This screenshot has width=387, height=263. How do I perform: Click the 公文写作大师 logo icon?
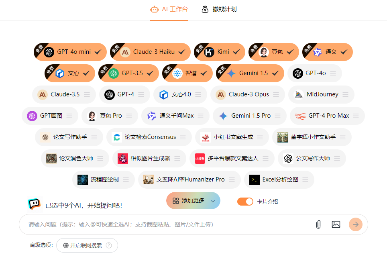point(288,158)
